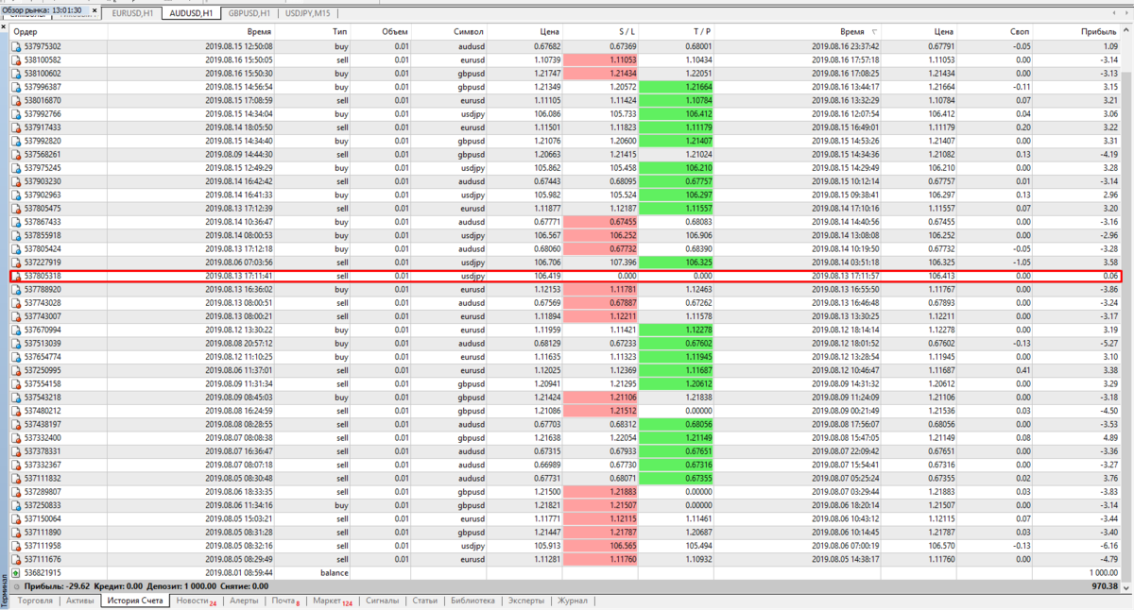Sort by the Прибыль column header
This screenshot has width=1134, height=610.
coord(1078,31)
